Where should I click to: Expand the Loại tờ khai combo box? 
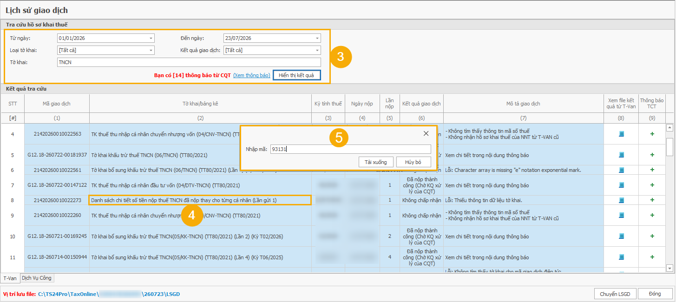click(151, 50)
